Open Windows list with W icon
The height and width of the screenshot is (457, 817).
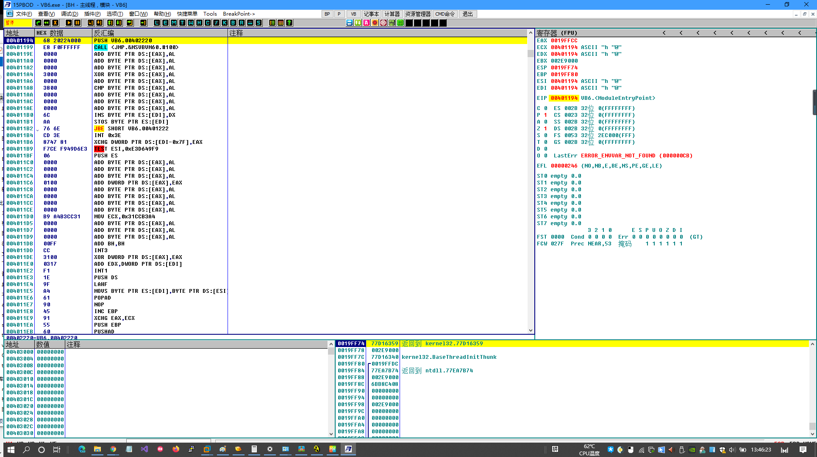[x=191, y=23]
